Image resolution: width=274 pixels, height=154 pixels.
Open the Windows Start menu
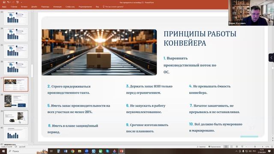(3, 151)
